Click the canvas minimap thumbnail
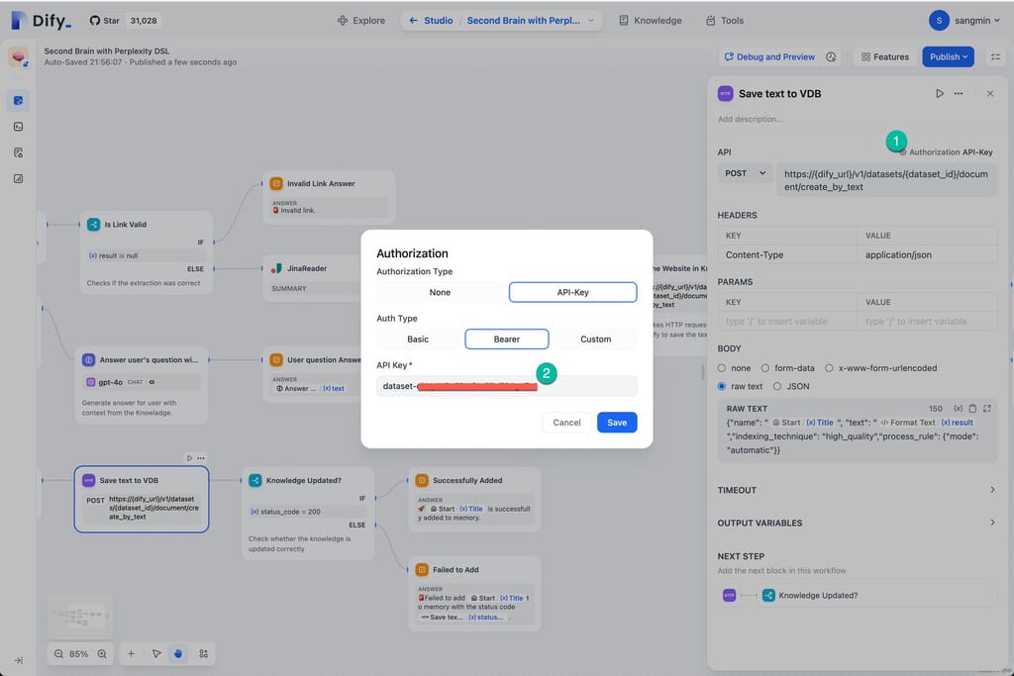The height and width of the screenshot is (676, 1014). pyautogui.click(x=80, y=616)
